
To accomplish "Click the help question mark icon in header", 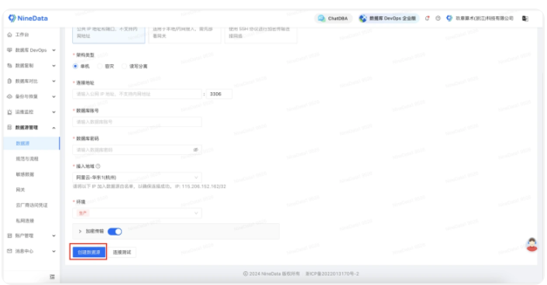I will coord(438,18).
